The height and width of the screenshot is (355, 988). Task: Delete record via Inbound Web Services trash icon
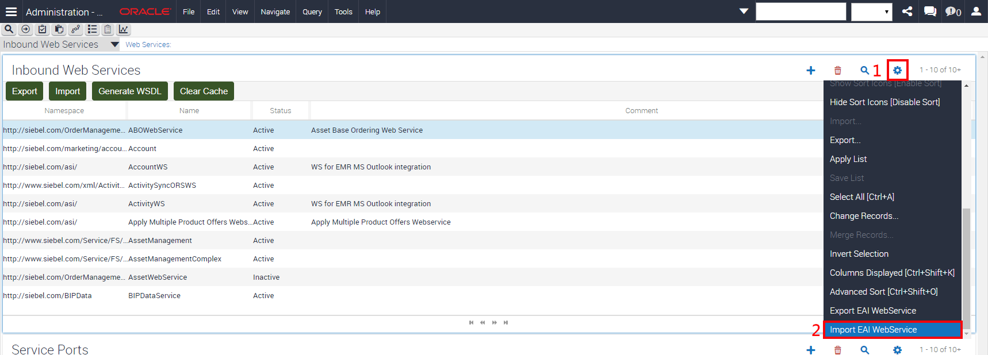click(x=838, y=70)
